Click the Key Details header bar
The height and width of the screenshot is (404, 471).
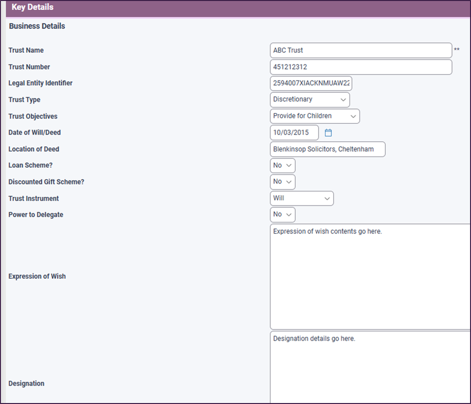tap(236, 8)
